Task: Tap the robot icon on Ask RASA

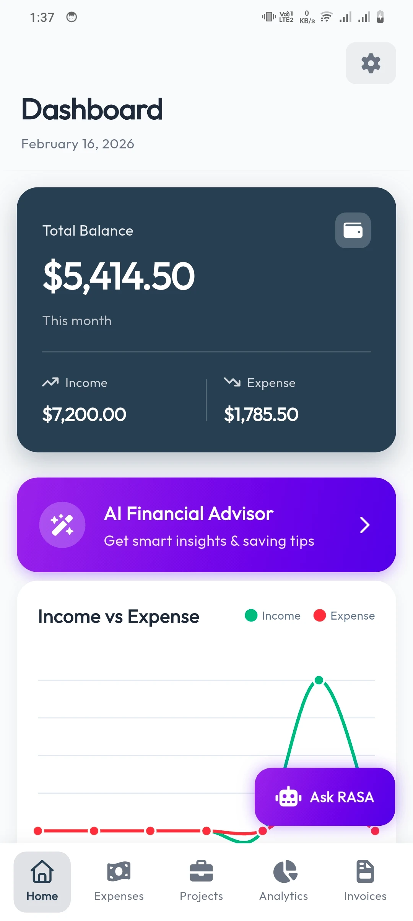Action: coord(288,797)
